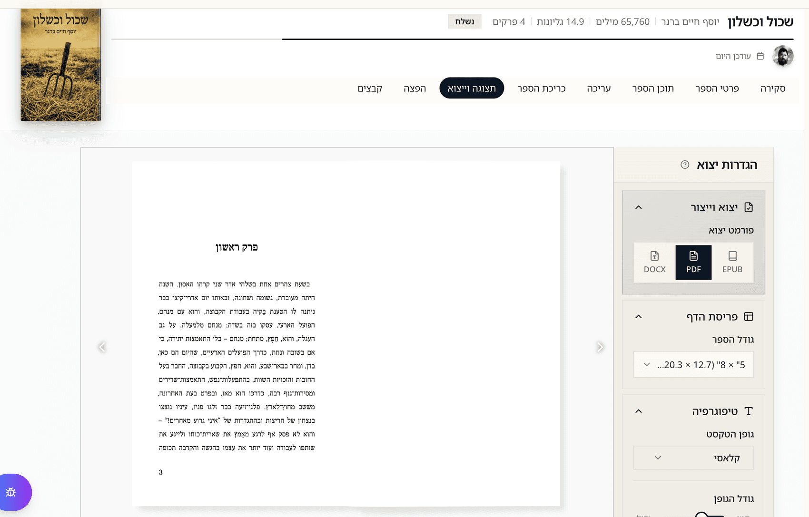The height and width of the screenshot is (517, 809).
Task: Collapse the פריסת הדף section
Action: [639, 317]
